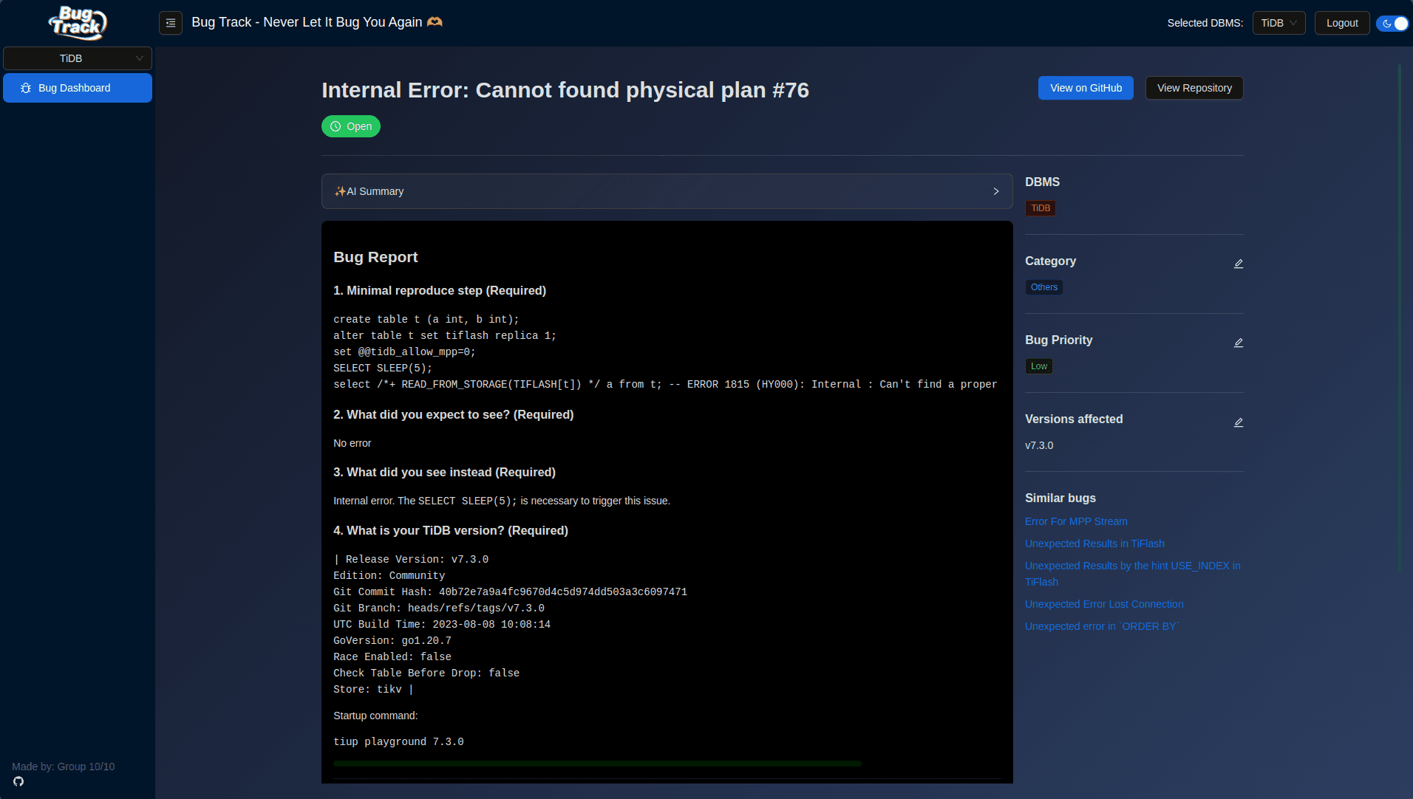Open similar bug Error For MPP Stream
Viewport: 1413px width, 799px height.
[x=1076, y=521]
